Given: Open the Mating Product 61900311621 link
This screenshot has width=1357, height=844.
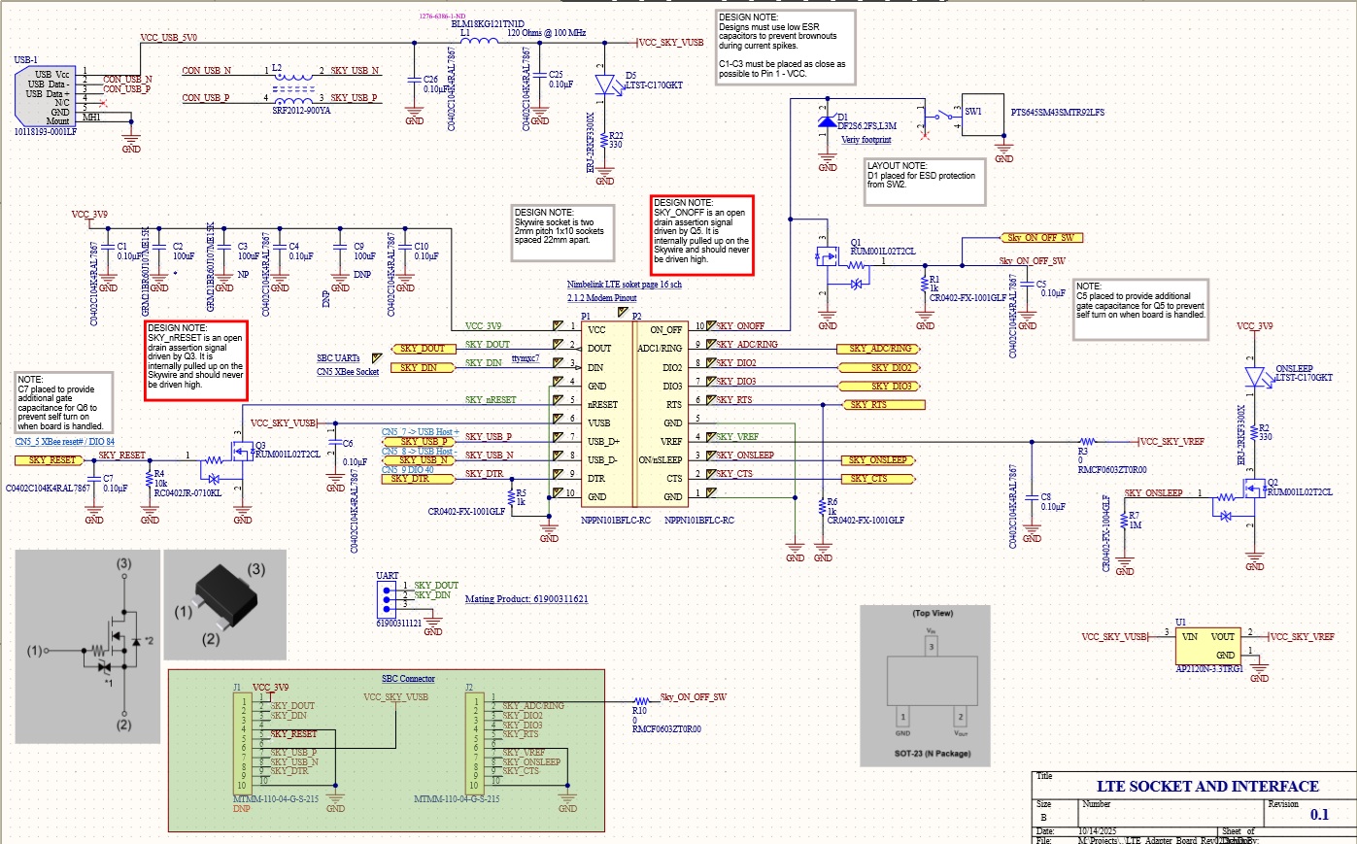Looking at the screenshot, I should click(x=526, y=599).
